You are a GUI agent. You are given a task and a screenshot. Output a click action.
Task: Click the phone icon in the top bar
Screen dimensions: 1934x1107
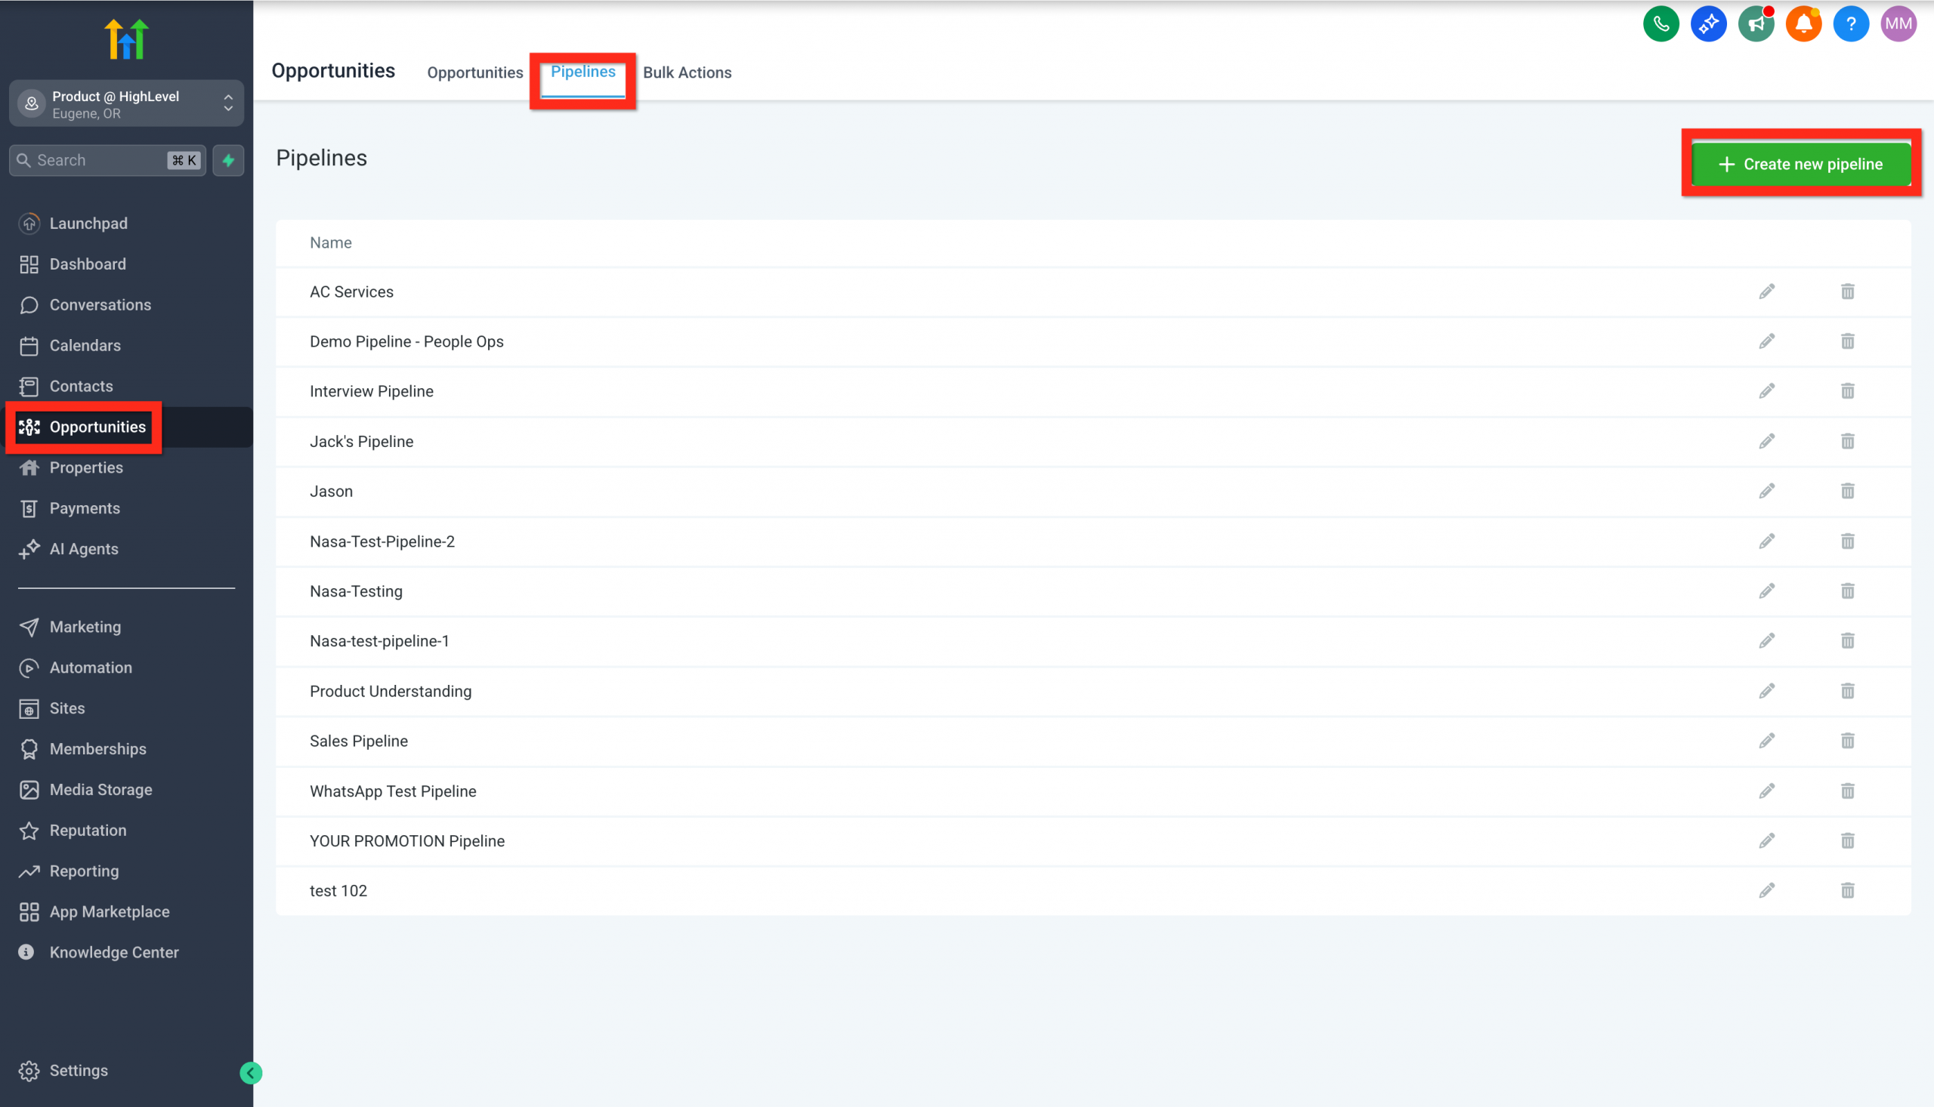pos(1661,23)
